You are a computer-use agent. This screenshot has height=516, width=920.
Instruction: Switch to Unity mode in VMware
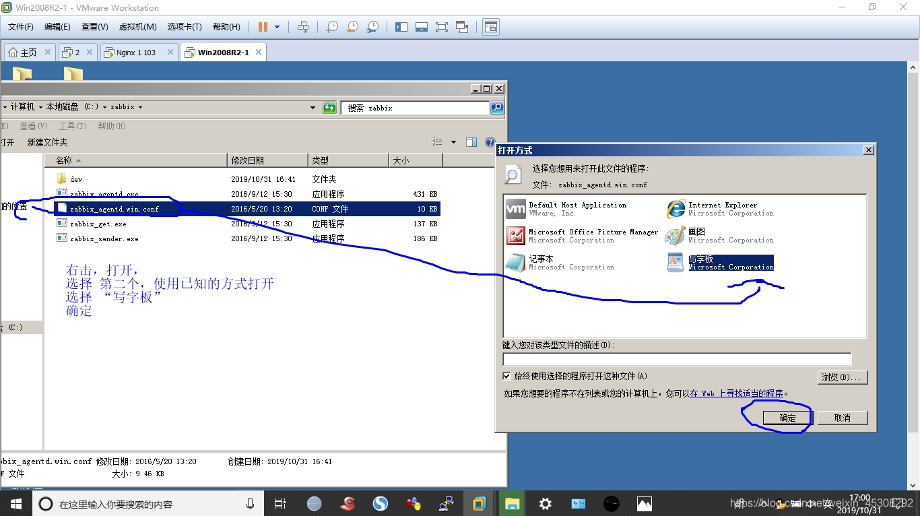pyautogui.click(x=462, y=27)
